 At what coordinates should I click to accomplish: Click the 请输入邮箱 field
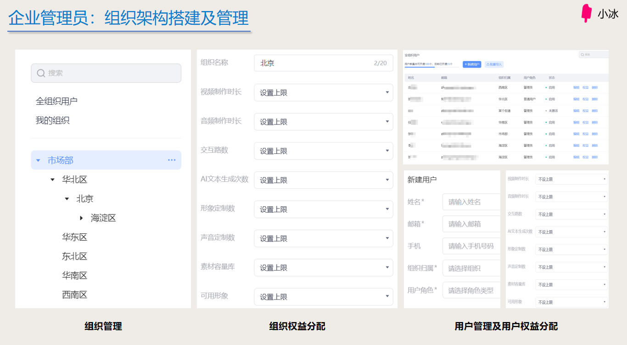click(471, 224)
